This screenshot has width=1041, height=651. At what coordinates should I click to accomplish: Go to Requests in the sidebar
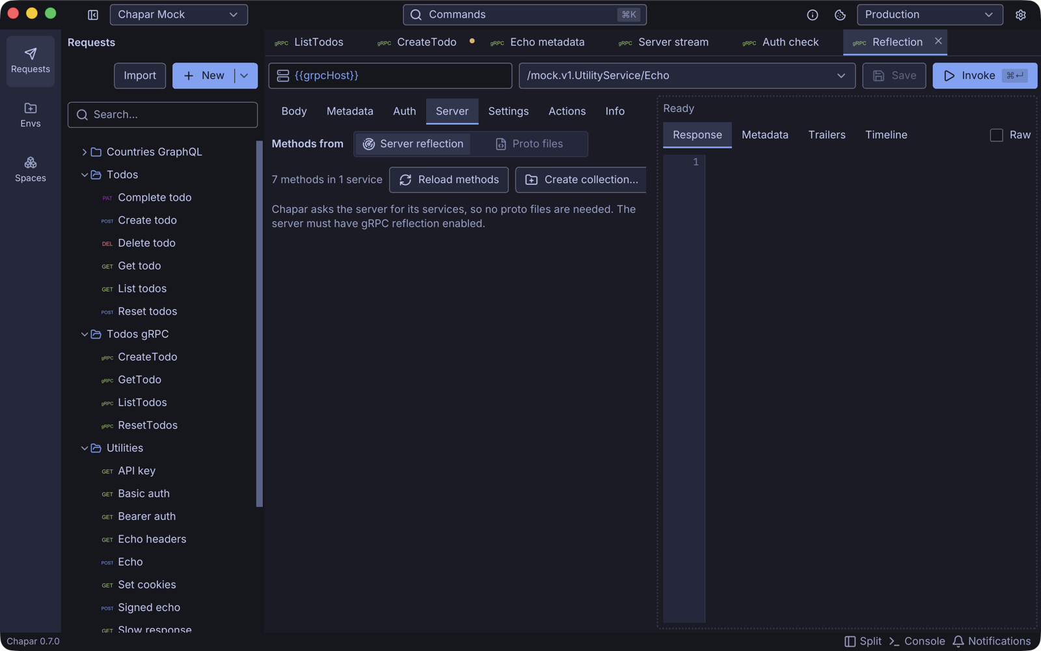(31, 61)
